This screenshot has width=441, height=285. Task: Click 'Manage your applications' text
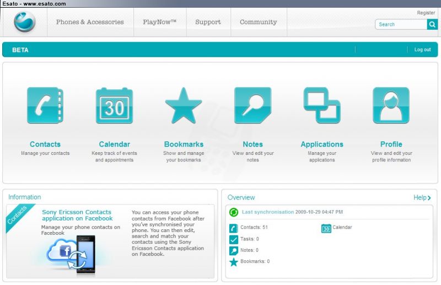pyautogui.click(x=322, y=157)
